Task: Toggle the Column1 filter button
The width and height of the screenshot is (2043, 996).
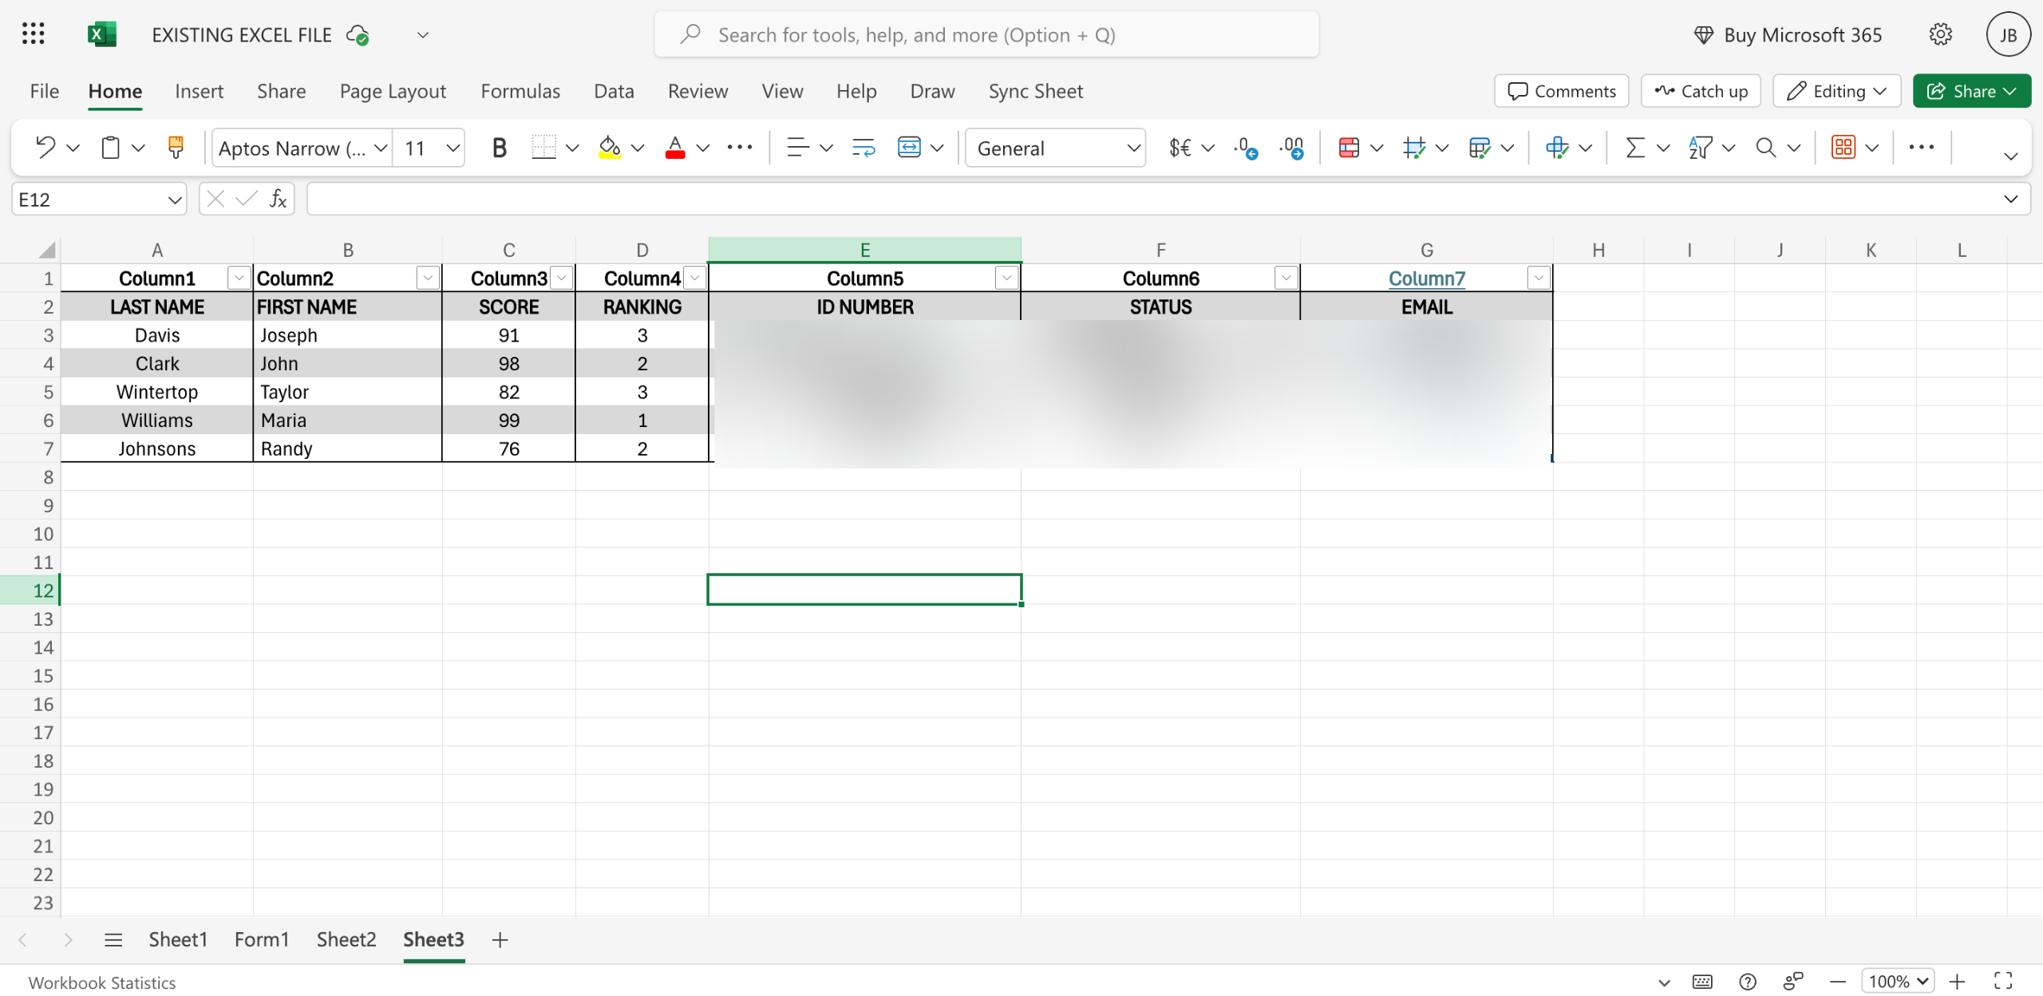Action: click(x=239, y=278)
